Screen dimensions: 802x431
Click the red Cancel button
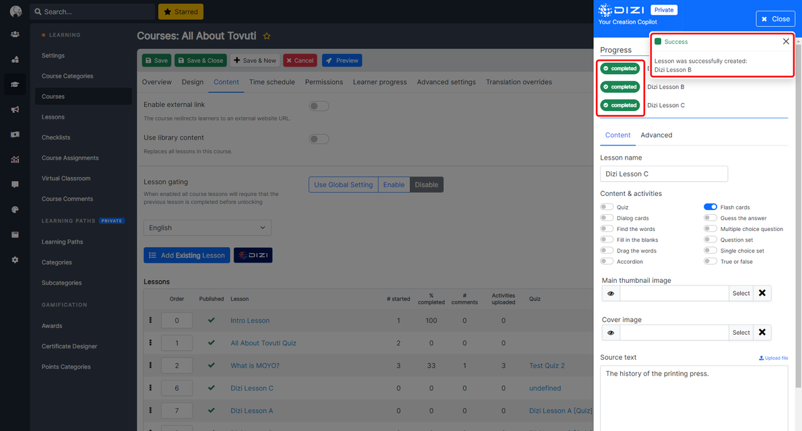[300, 61]
